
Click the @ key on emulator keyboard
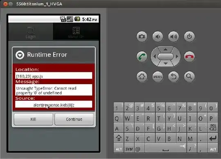click(140, 148)
